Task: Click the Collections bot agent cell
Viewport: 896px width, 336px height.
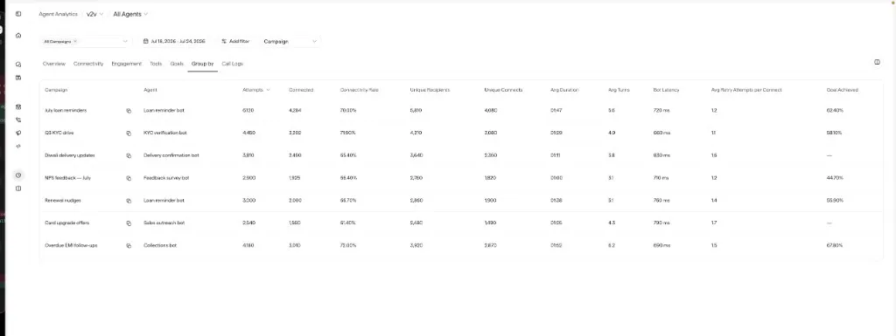Action: point(160,246)
